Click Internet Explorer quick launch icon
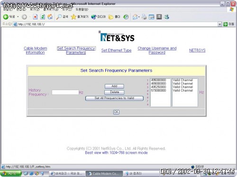This screenshot has width=237, height=177. [31, 174]
